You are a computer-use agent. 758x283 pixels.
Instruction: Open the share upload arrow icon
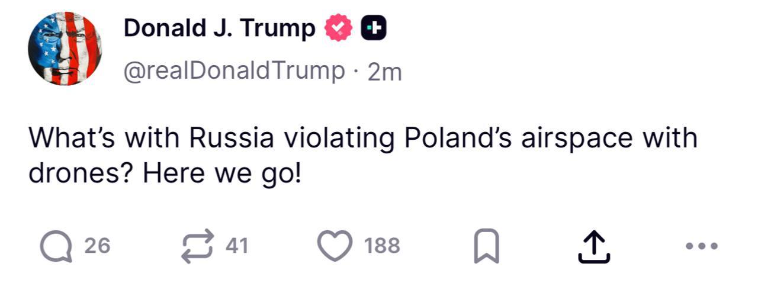(593, 246)
